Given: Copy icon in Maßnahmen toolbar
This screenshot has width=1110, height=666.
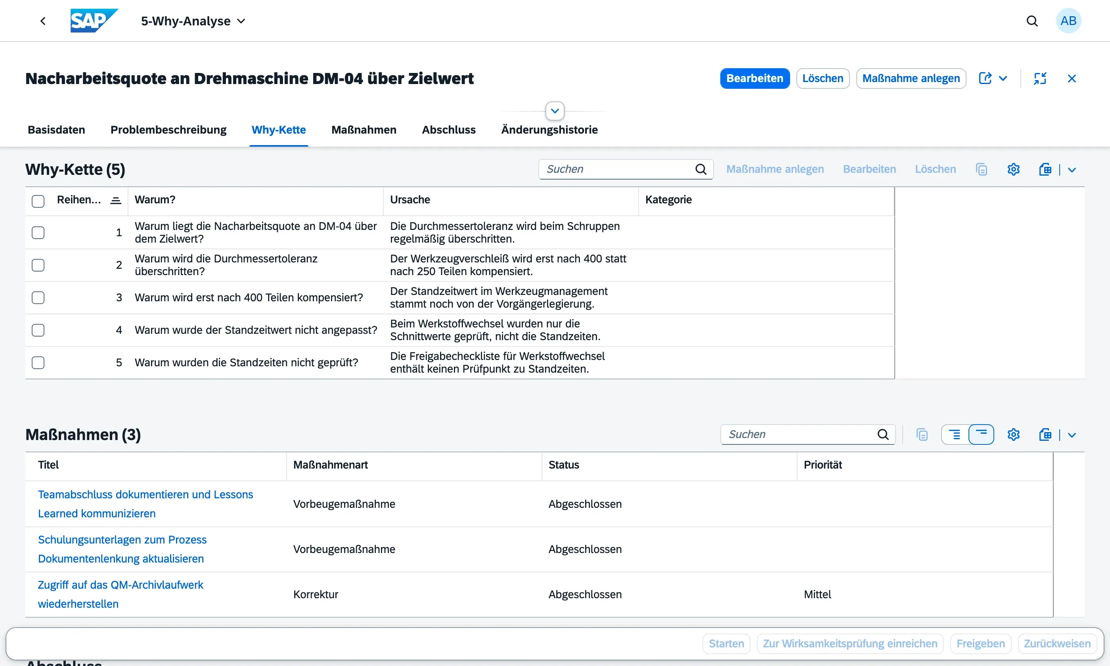Looking at the screenshot, I should coord(922,434).
